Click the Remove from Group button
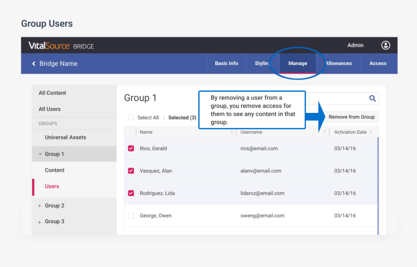 (x=352, y=117)
